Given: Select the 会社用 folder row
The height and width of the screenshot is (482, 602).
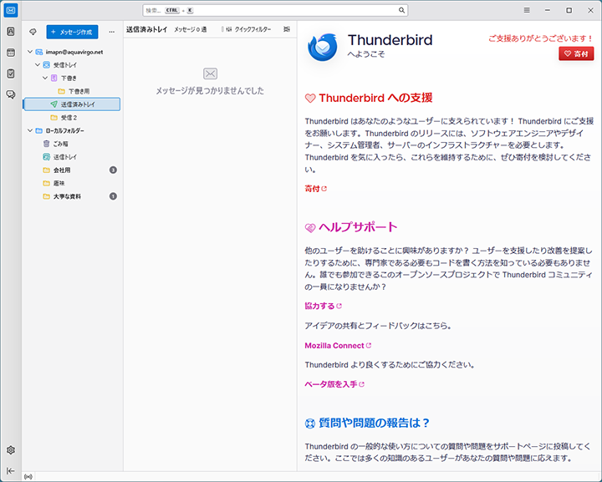Looking at the screenshot, I should click(72, 170).
